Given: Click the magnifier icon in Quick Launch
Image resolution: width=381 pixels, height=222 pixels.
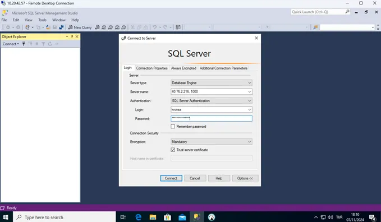Looking at the screenshot, I should pos(347,12).
